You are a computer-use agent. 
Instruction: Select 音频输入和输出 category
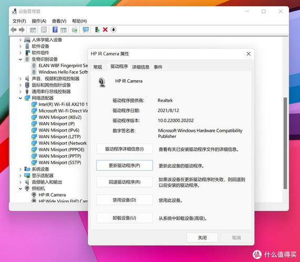tap(47, 182)
